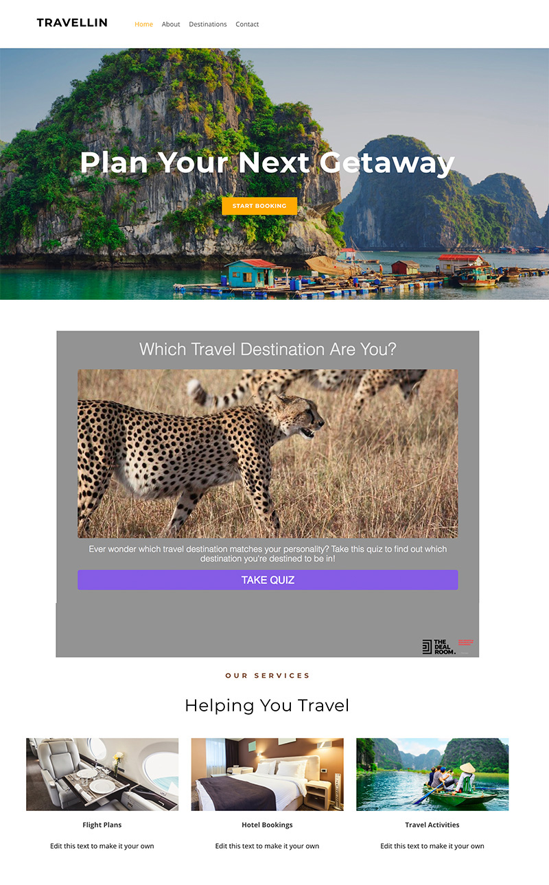Go to the About page
The image size is (549, 885).
coord(171,24)
